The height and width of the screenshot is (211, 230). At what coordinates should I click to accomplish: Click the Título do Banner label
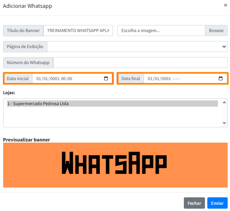23,30
